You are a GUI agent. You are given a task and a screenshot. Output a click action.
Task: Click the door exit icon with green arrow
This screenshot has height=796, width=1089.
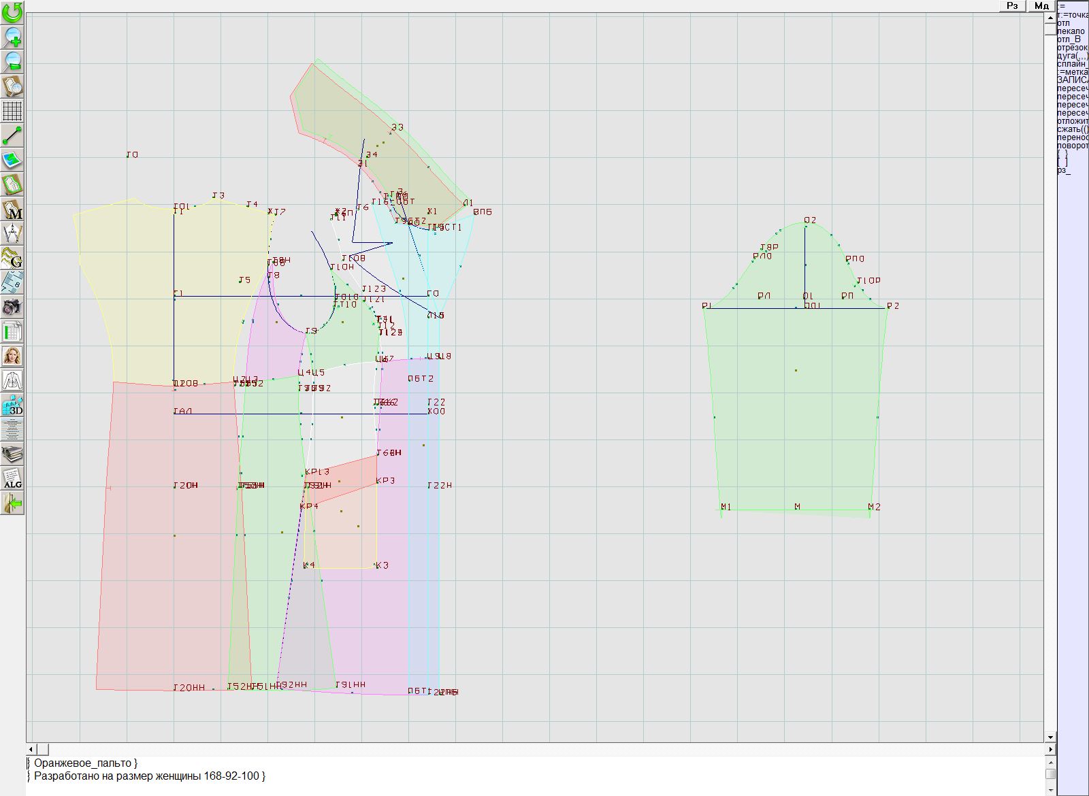(12, 503)
